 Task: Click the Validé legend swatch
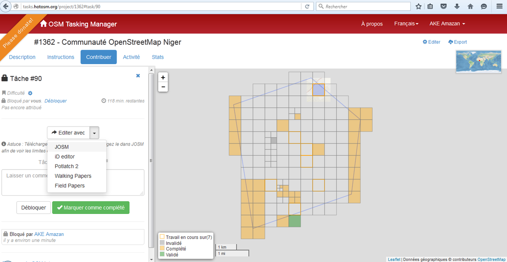(162, 255)
